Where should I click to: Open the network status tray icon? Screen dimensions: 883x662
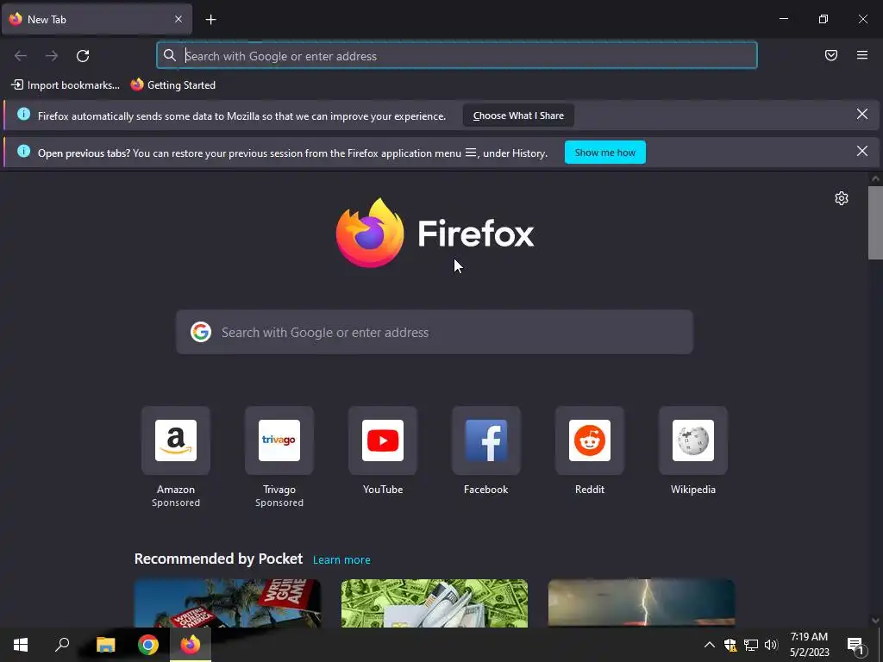pyautogui.click(x=751, y=645)
